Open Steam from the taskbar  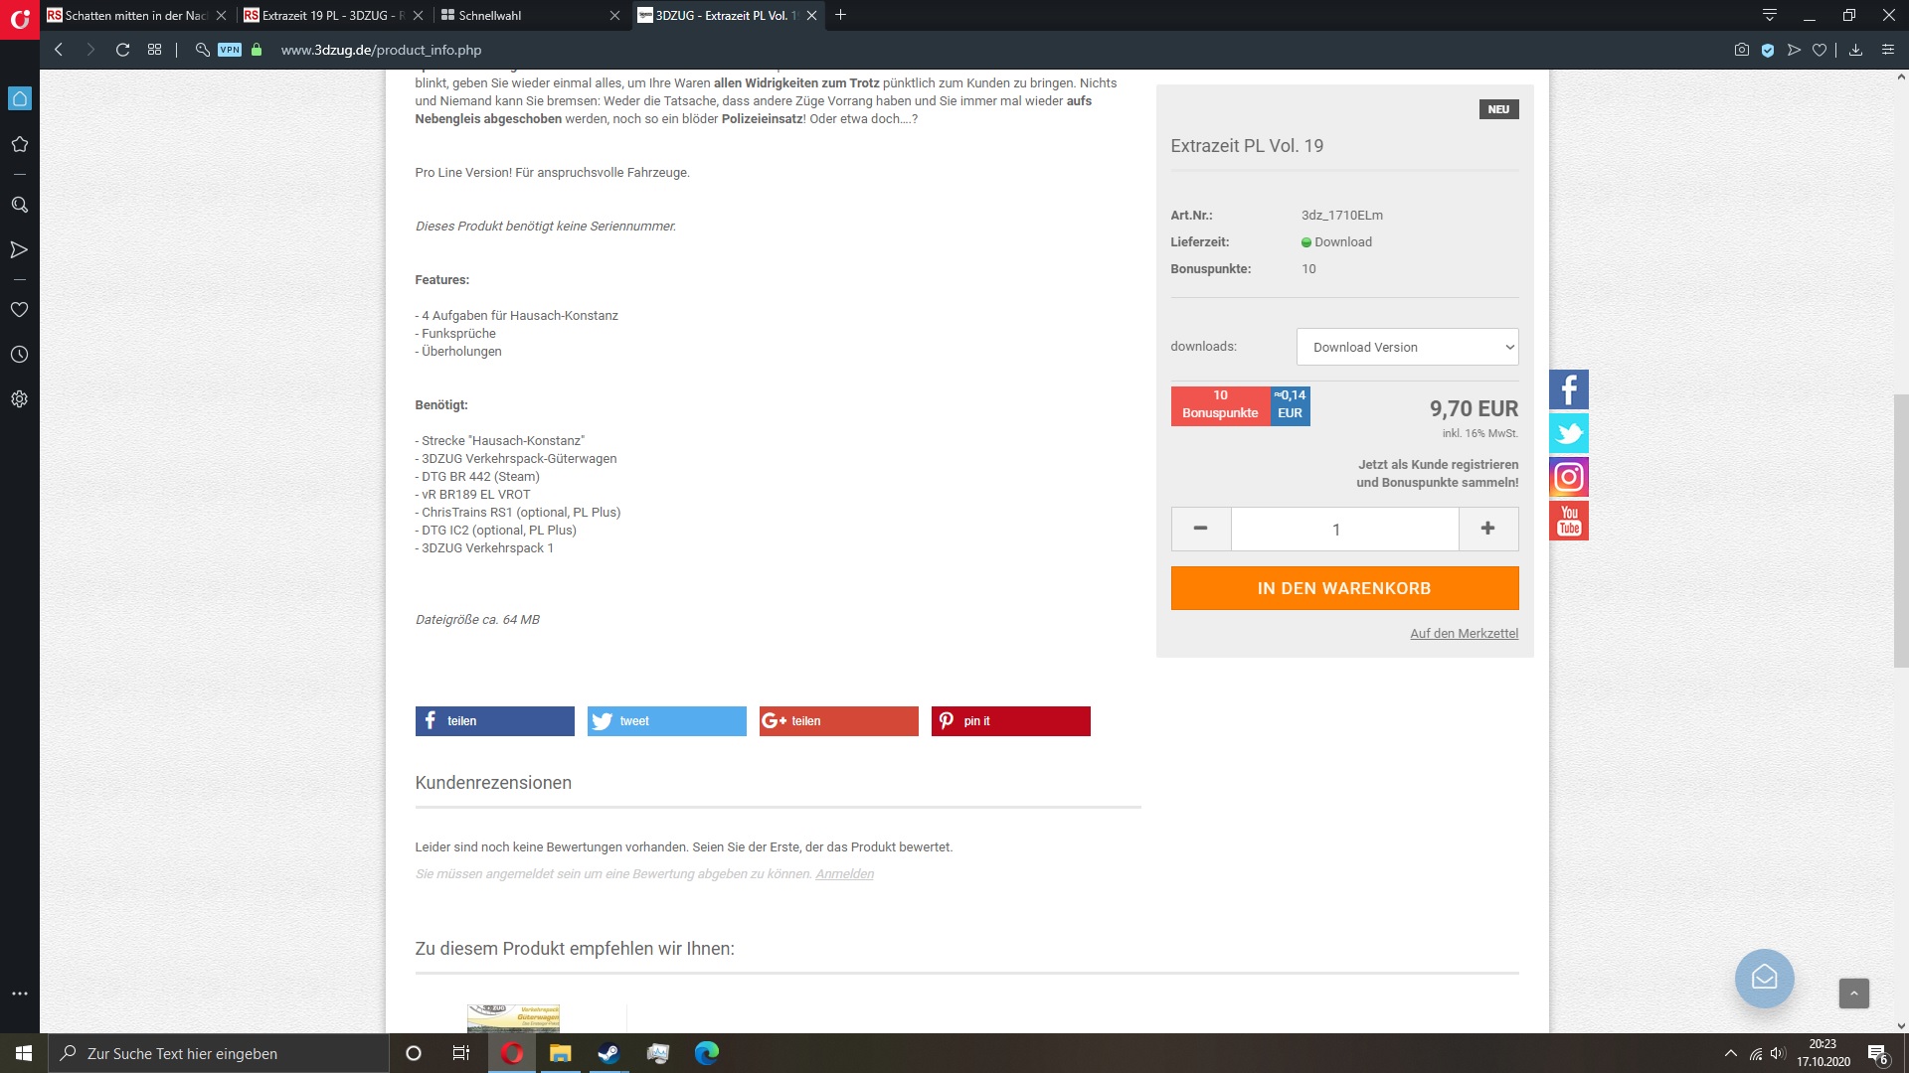tap(608, 1053)
